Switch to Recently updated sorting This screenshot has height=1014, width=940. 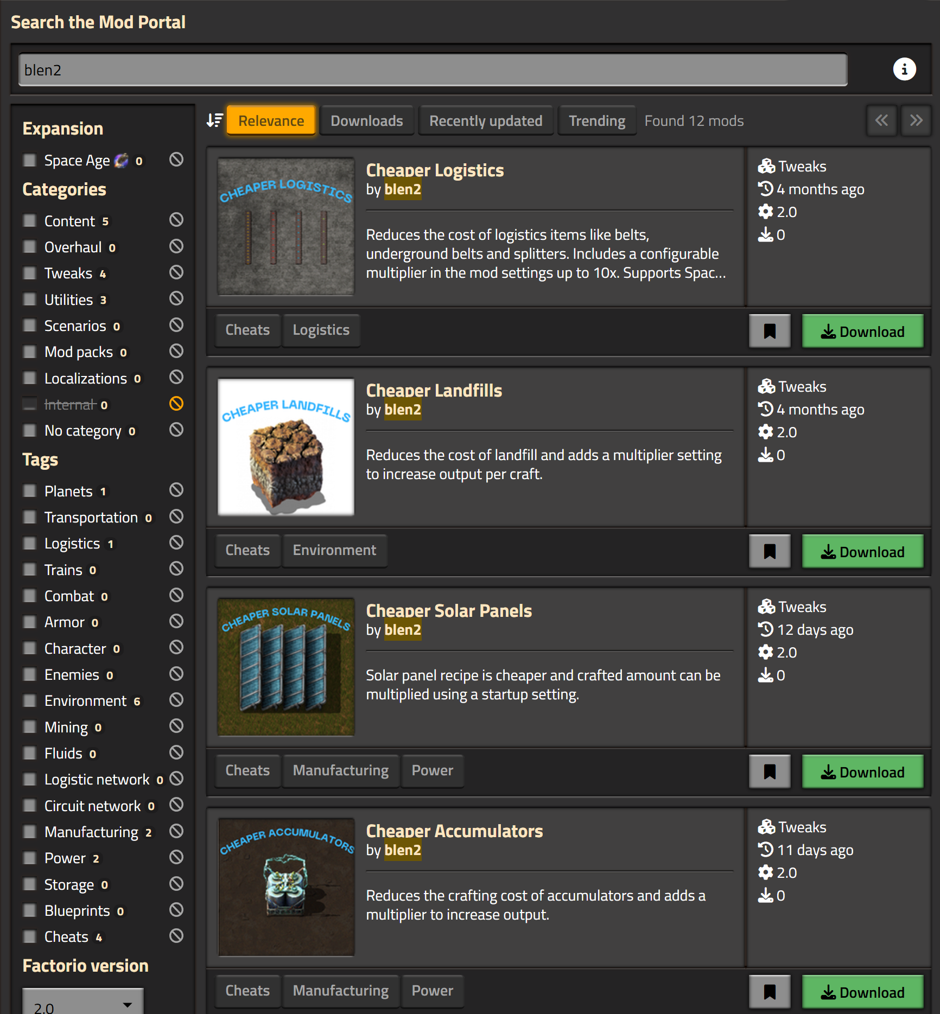(485, 120)
